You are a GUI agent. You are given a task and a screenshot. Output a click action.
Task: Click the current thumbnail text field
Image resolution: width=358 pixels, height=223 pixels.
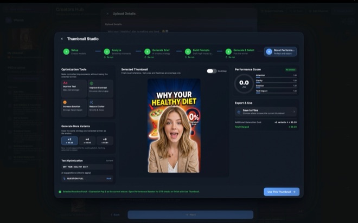87,167
